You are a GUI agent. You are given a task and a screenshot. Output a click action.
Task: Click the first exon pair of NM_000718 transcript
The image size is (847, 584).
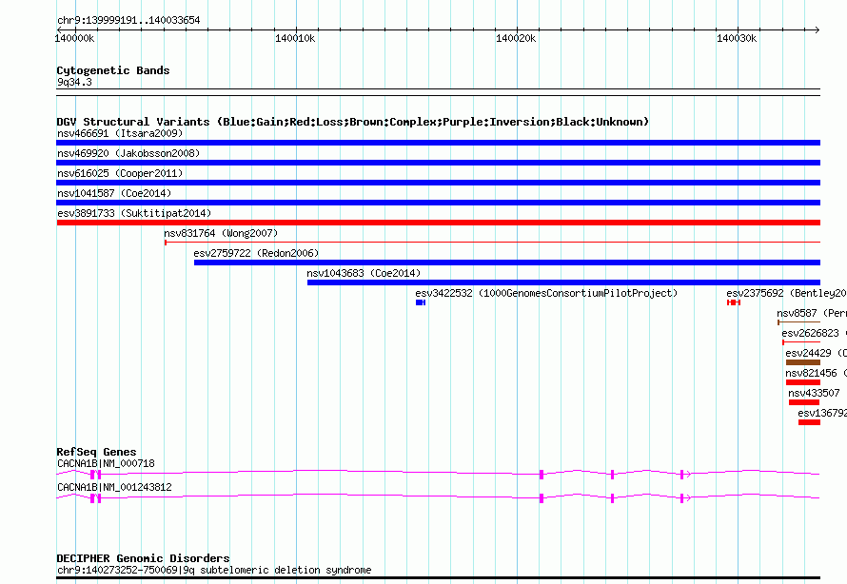pos(95,475)
